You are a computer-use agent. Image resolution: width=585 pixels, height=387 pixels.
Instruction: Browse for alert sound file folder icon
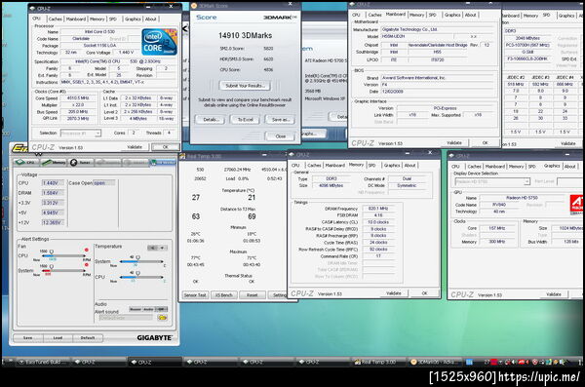(x=162, y=318)
